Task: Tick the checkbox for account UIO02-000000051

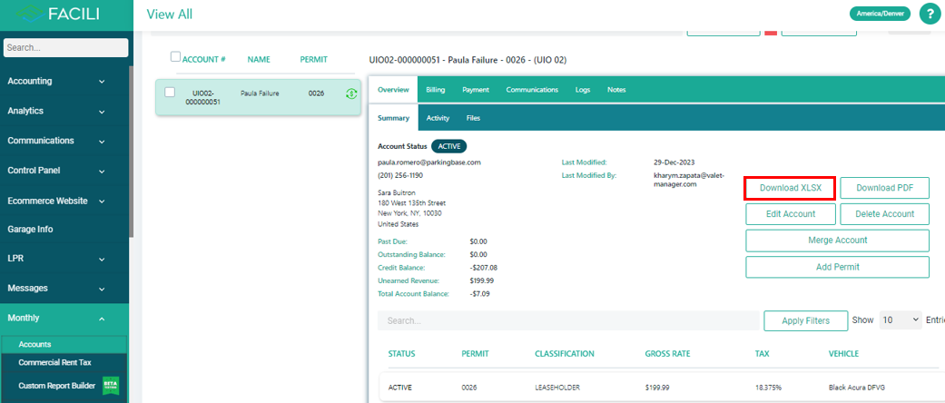Action: 170,93
